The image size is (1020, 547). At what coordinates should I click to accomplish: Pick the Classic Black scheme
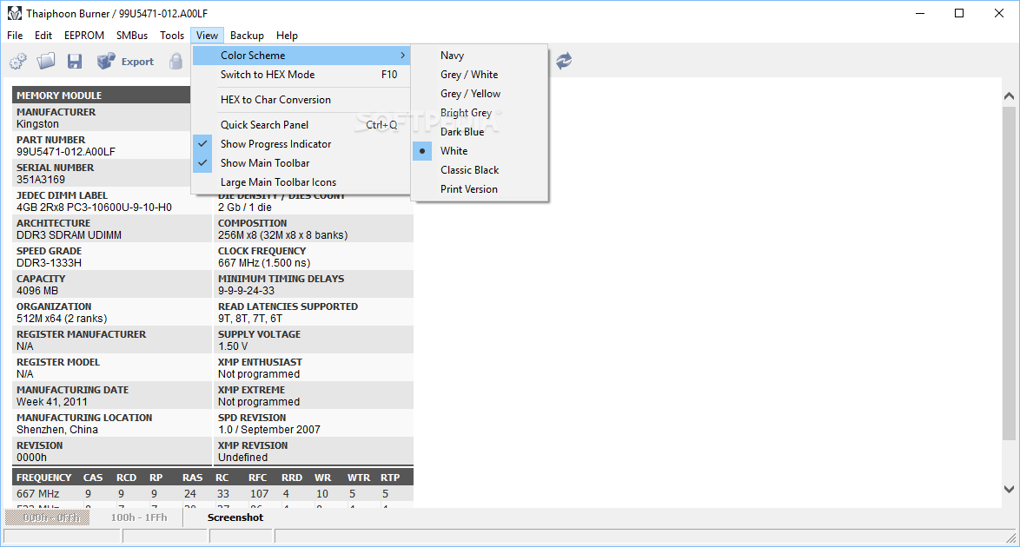pos(480,170)
